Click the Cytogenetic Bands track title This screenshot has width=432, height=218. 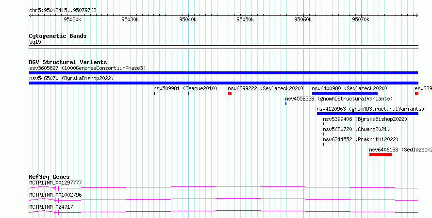click(58, 36)
